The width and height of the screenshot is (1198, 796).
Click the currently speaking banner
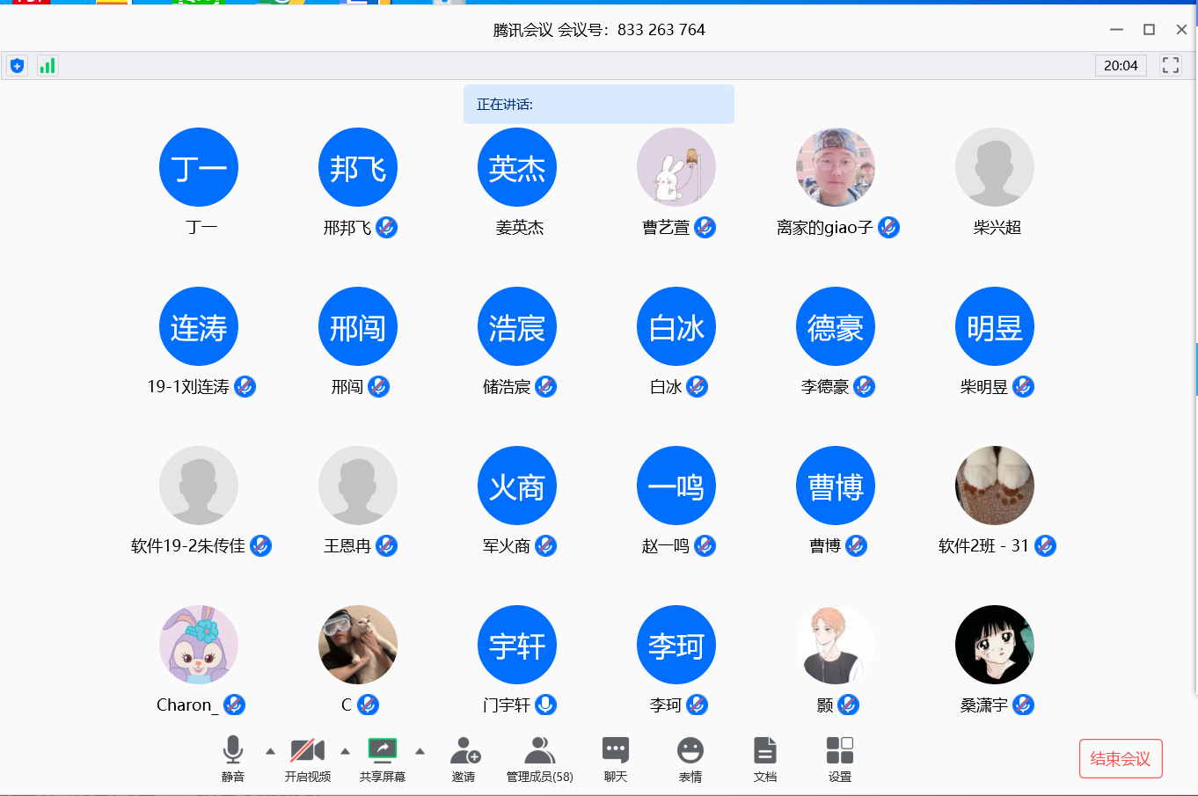(x=599, y=104)
